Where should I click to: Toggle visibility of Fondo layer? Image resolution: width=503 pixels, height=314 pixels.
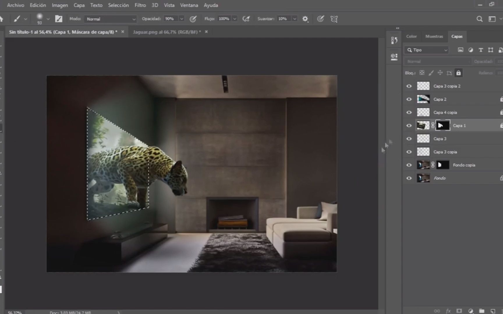tap(409, 178)
